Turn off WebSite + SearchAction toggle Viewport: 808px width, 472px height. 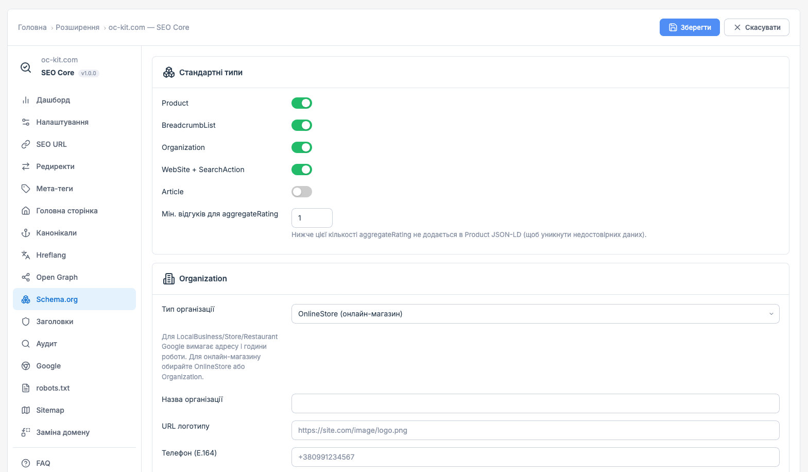[x=302, y=170]
